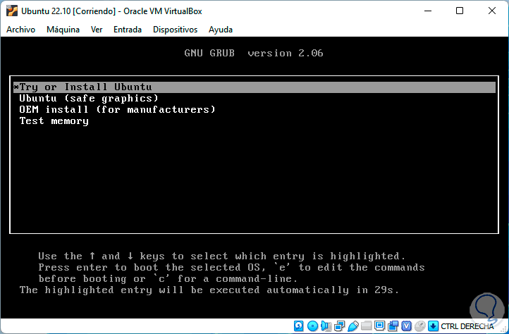
Task: Click the recording status indicator
Action: [x=393, y=326]
